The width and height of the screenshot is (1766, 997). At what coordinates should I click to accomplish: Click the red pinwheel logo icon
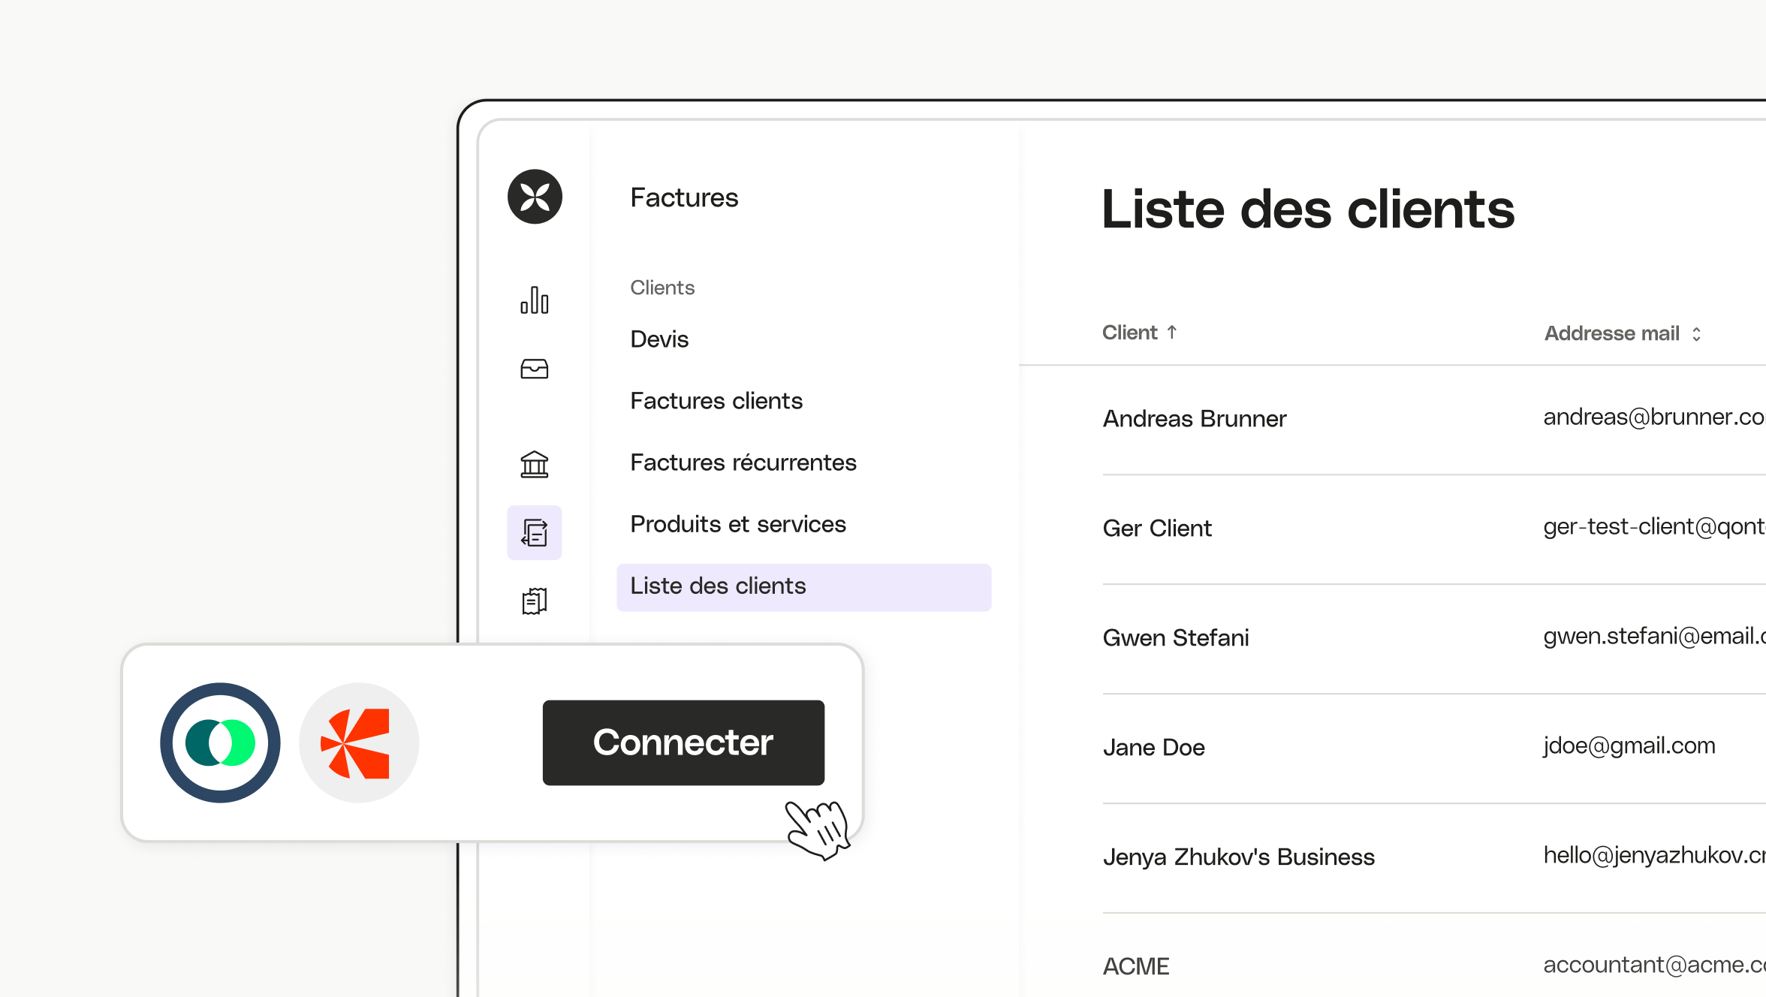359,742
